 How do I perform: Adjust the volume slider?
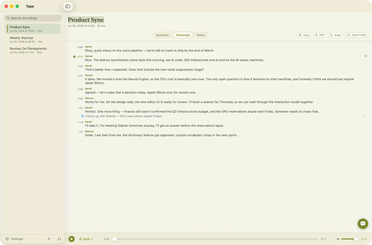coord(349,239)
